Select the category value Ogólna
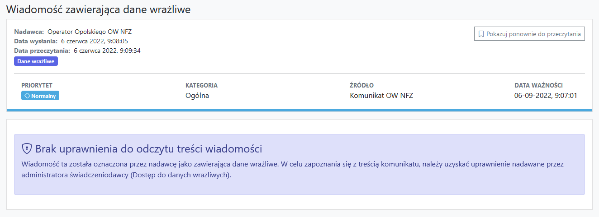This screenshot has height=217, width=599. [x=197, y=96]
